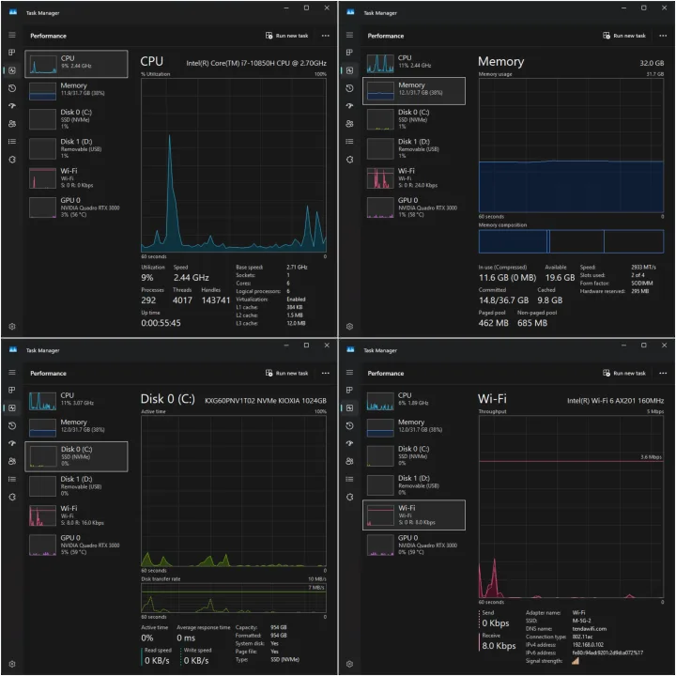The image size is (676, 676).
Task: Open the three-dot more options in CPU window
Action: [x=326, y=36]
